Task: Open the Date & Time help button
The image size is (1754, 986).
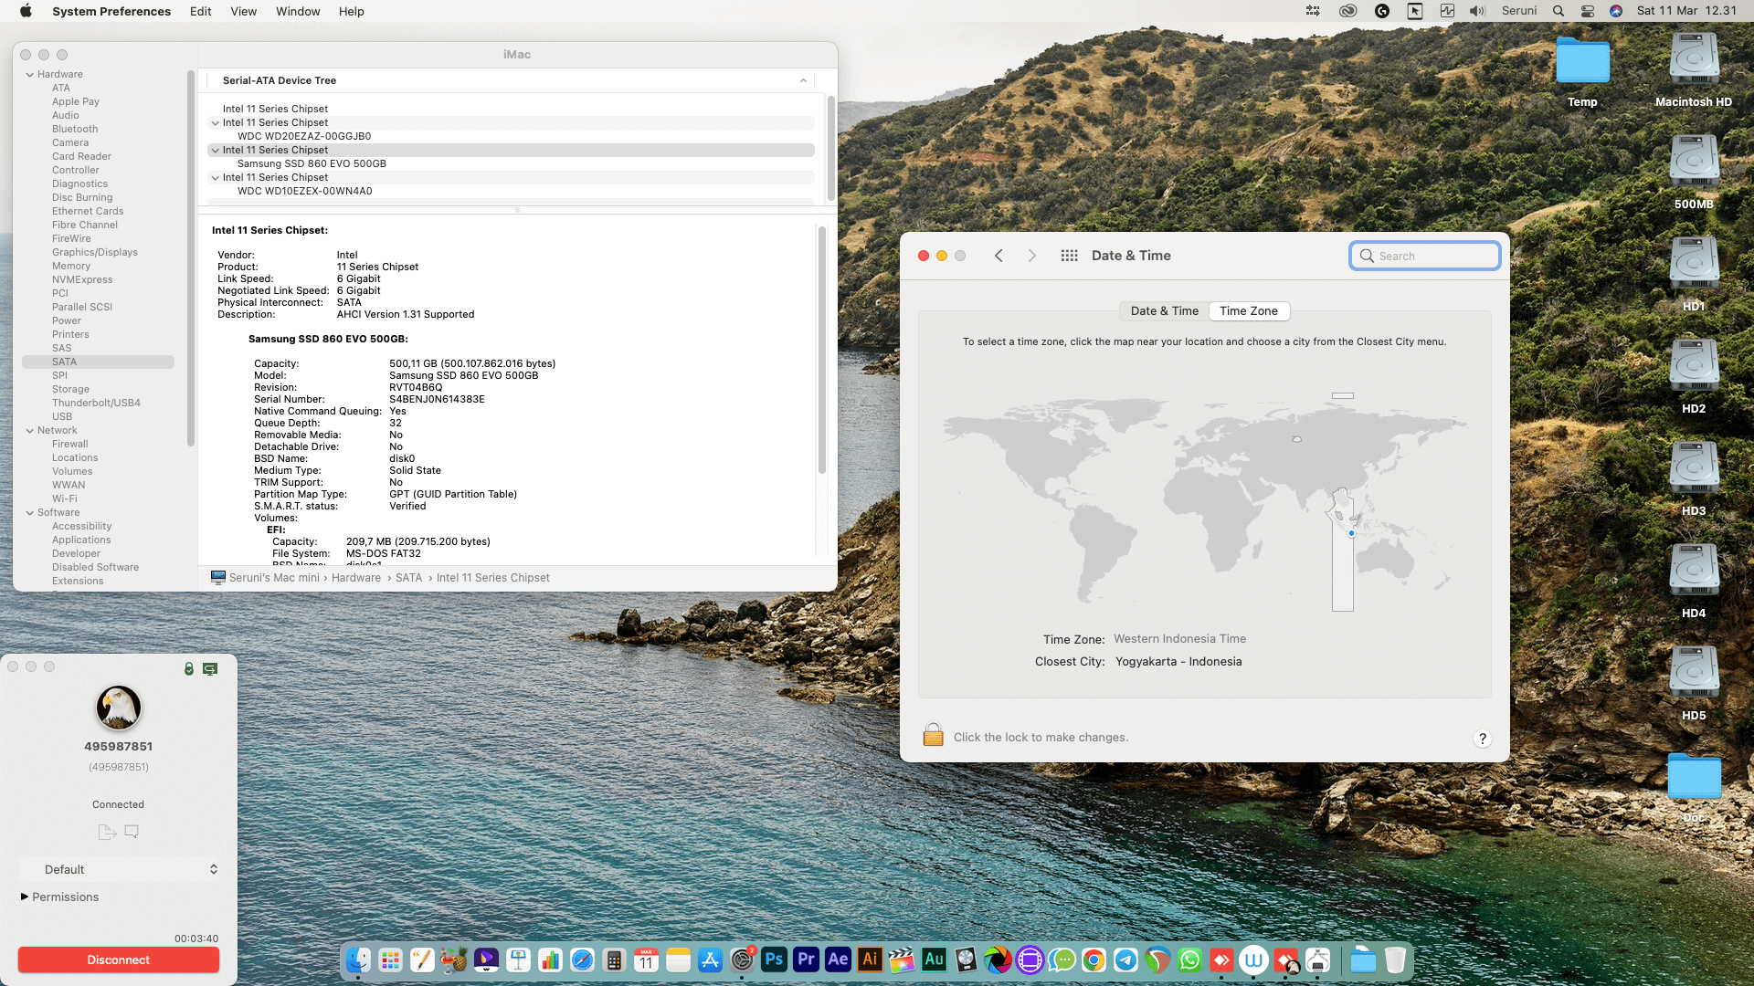Action: [1483, 739]
